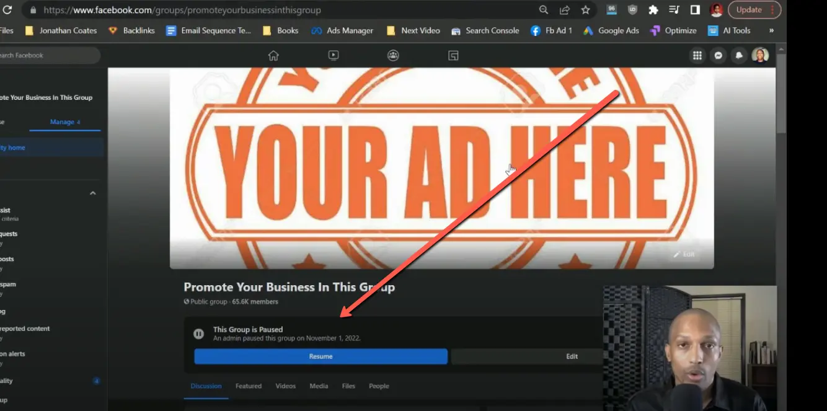
Task: Open the Chrome extensions puzzle icon
Action: click(653, 9)
